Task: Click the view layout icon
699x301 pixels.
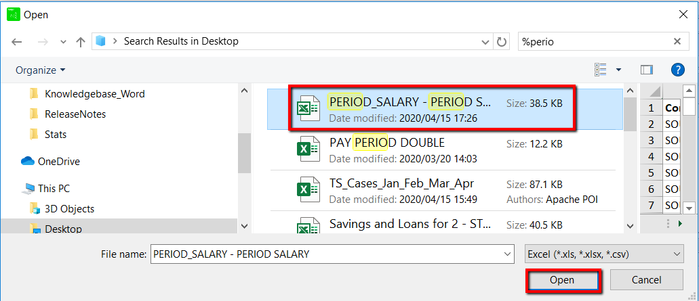Action: [600, 70]
